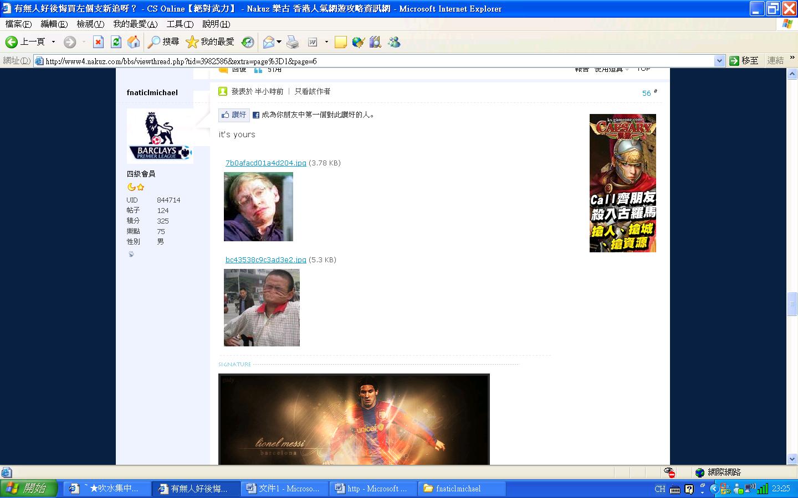Open the 檢視(V) menu
This screenshot has width=798, height=498.
(x=90, y=24)
